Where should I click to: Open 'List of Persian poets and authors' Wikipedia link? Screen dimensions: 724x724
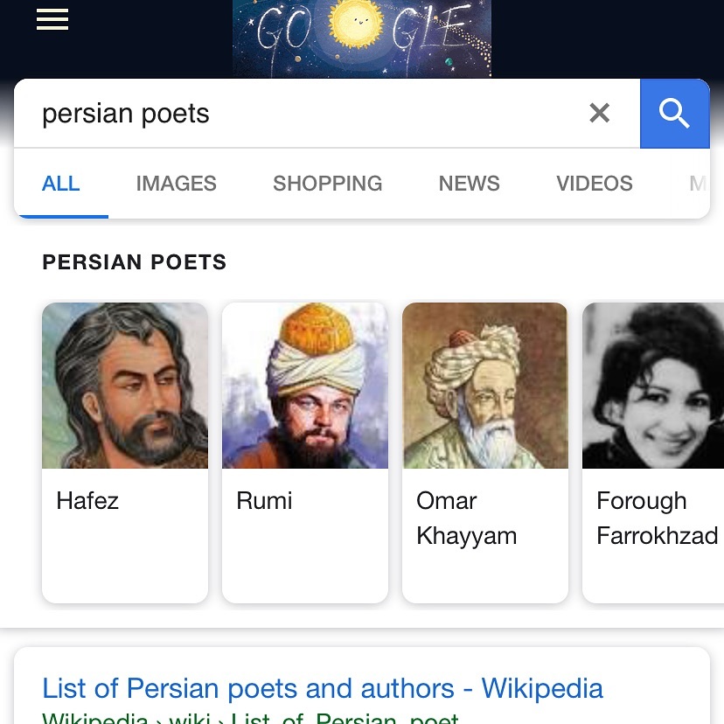pos(323,688)
